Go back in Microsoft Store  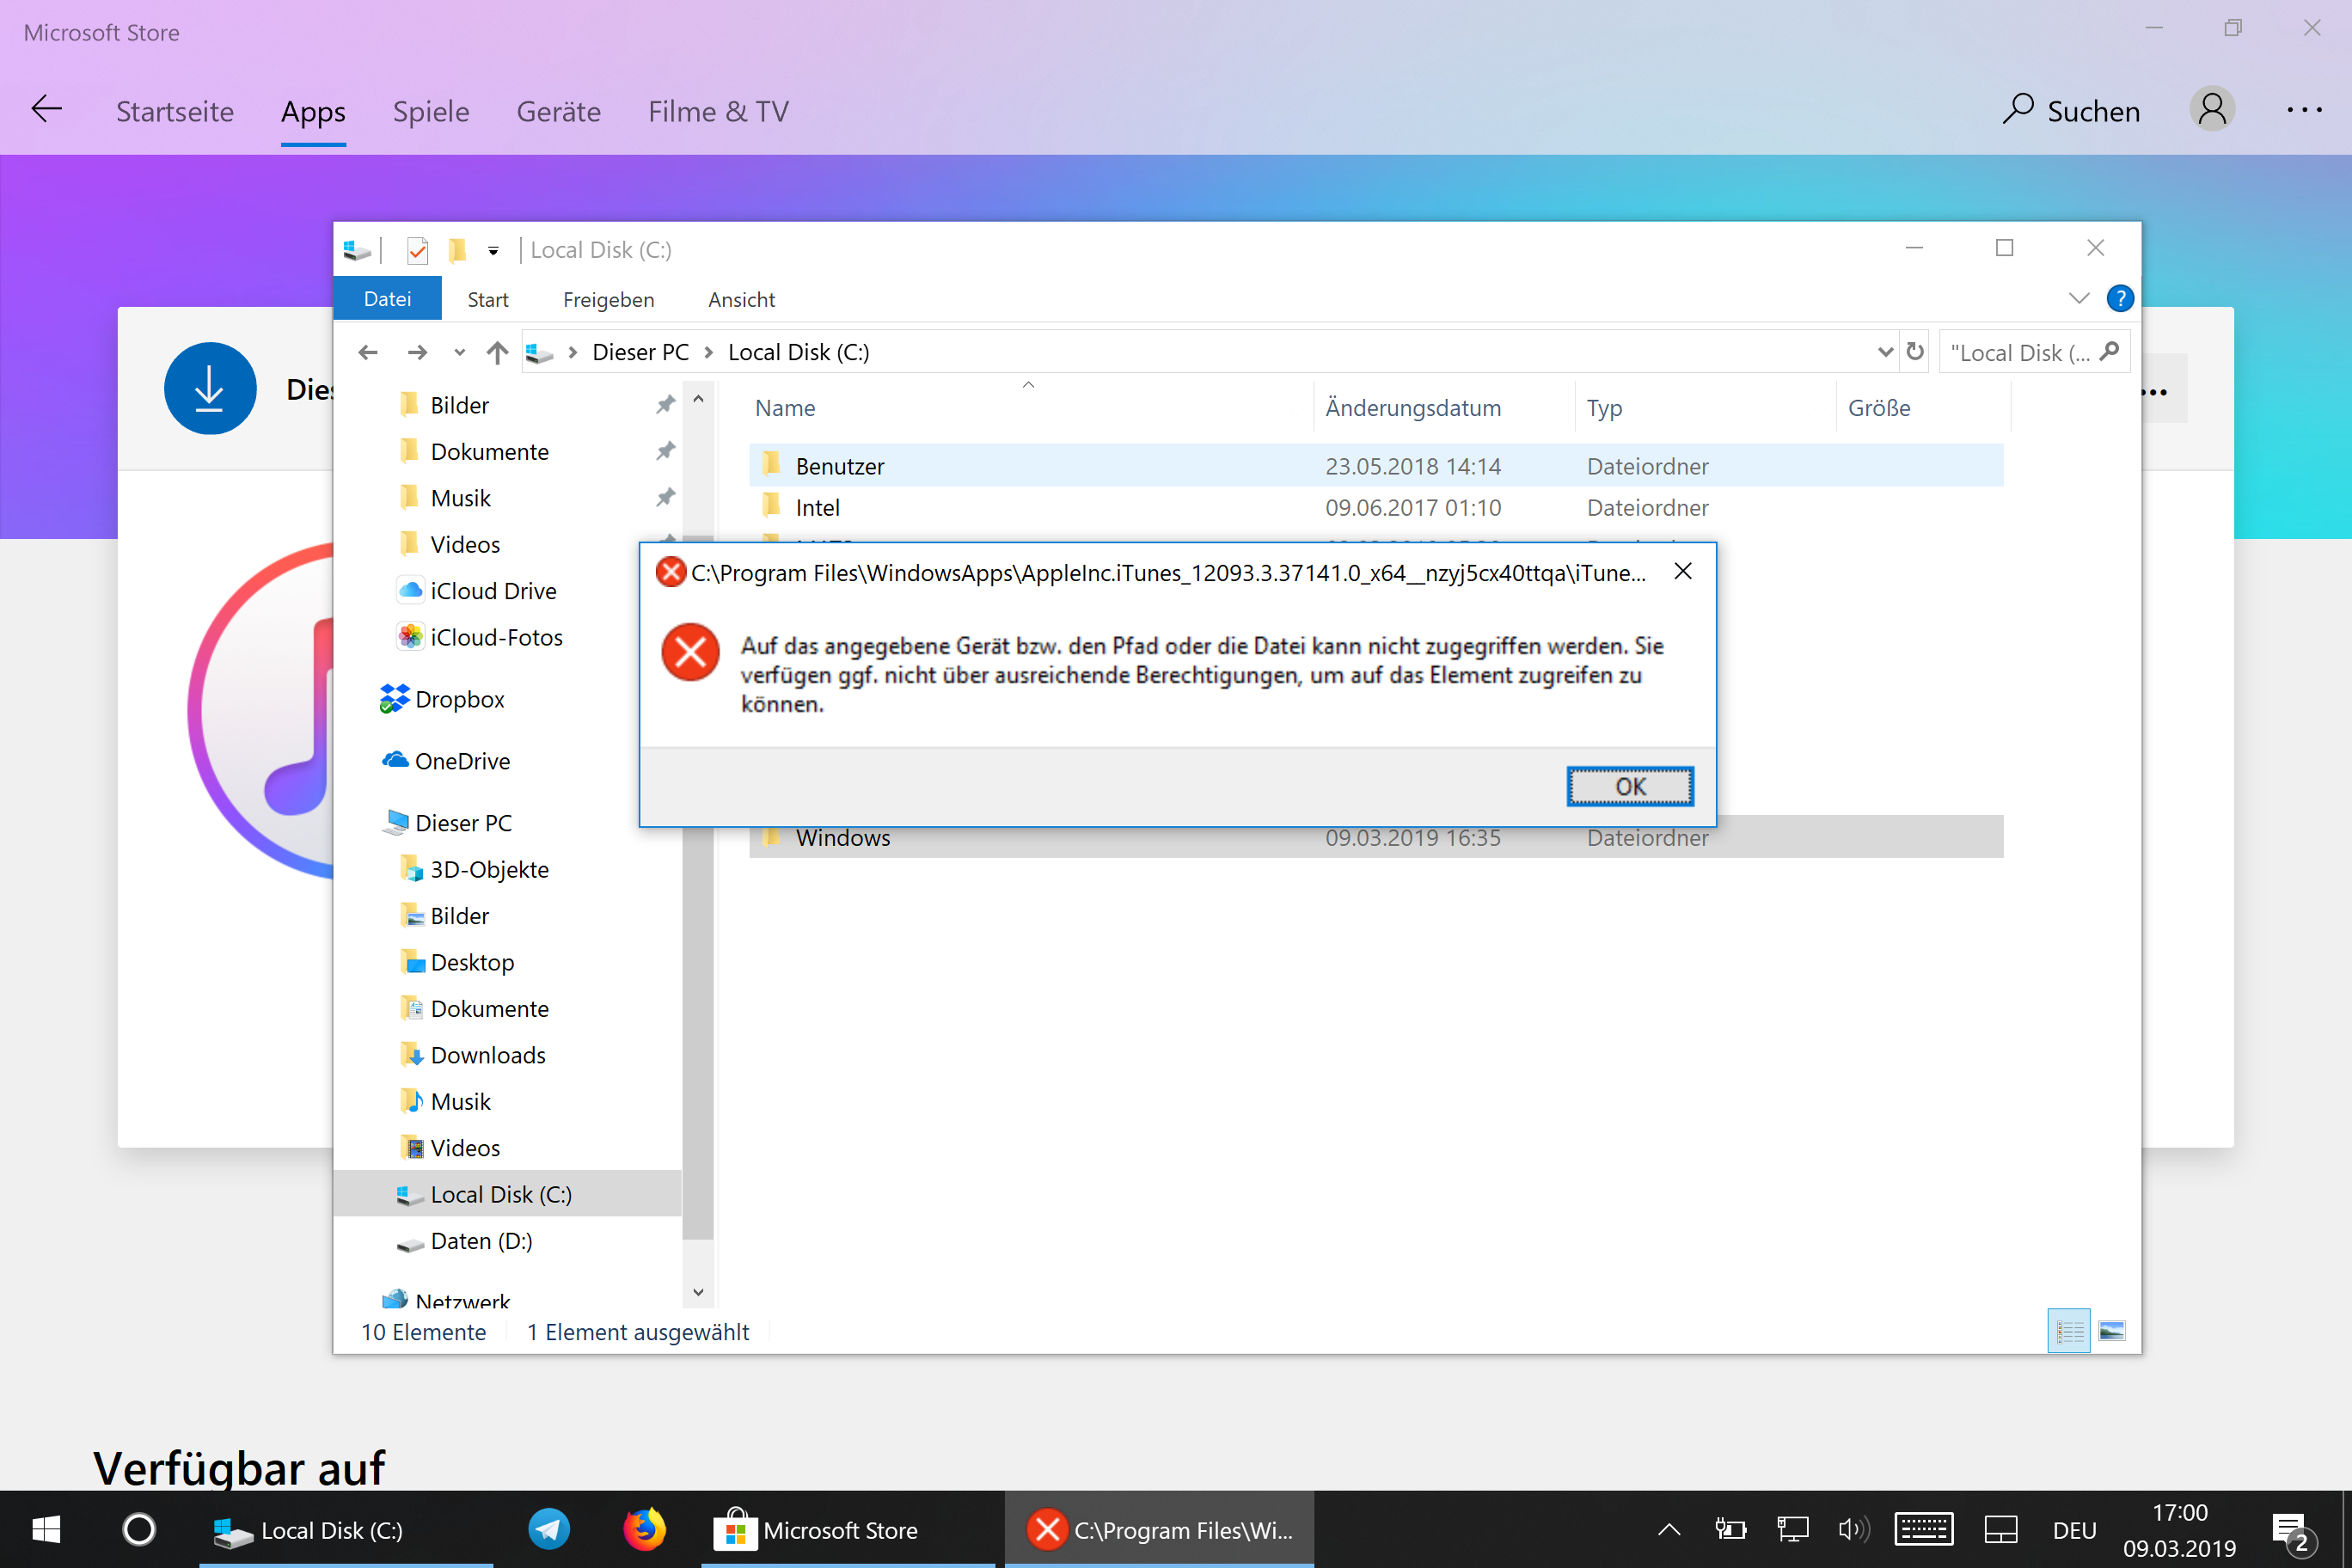(x=47, y=109)
